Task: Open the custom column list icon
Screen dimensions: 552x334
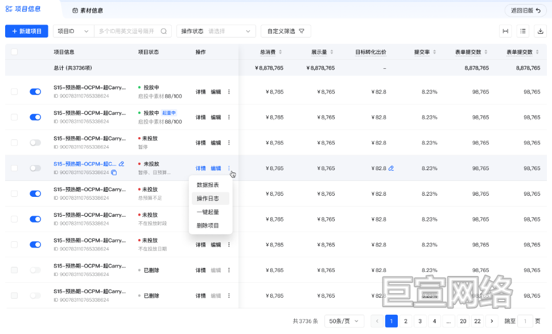Action: tap(523, 31)
